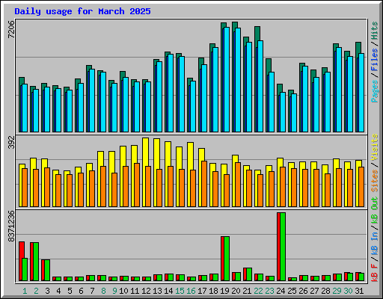The image size is (383, 299).
Task: Click the tall red kB bar for day 24
Action: (x=278, y=247)
